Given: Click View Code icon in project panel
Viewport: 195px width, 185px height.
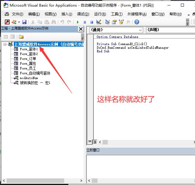Looking at the screenshot, I should [x=6, y=37].
